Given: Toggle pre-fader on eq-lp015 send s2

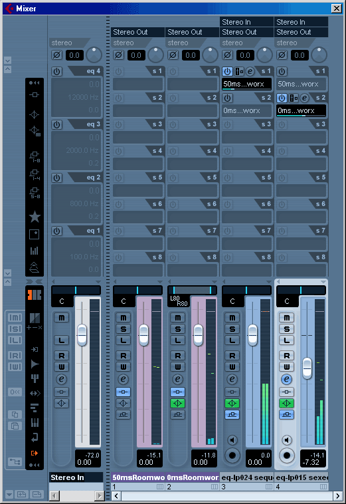Looking at the screenshot, I should click(294, 98).
